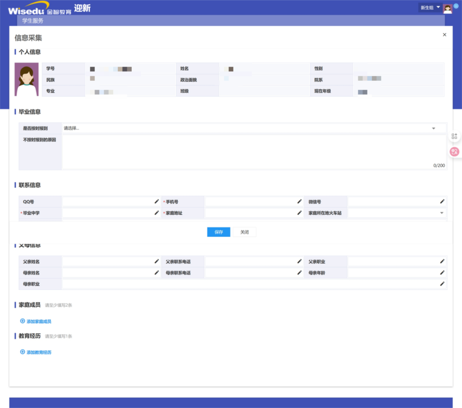The width and height of the screenshot is (462, 408).
Task: Click into the 不按时报到的原因 text area
Action: click(254, 152)
